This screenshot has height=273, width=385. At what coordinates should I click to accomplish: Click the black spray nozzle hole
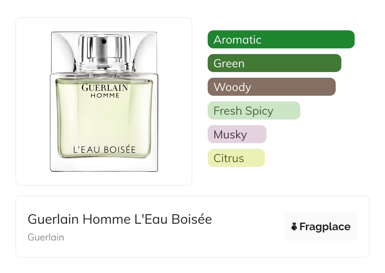[x=104, y=41]
